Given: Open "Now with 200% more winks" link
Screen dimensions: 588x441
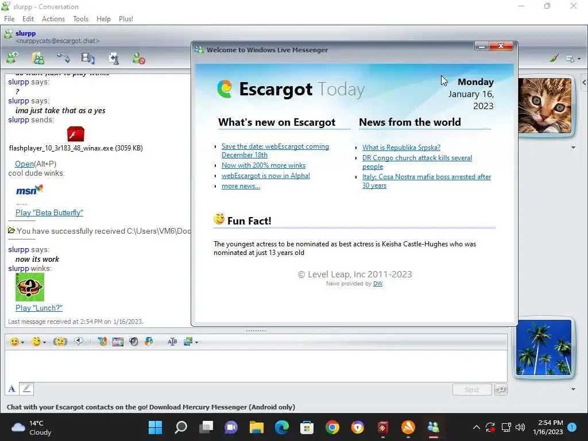Looking at the screenshot, I should click(x=264, y=165).
